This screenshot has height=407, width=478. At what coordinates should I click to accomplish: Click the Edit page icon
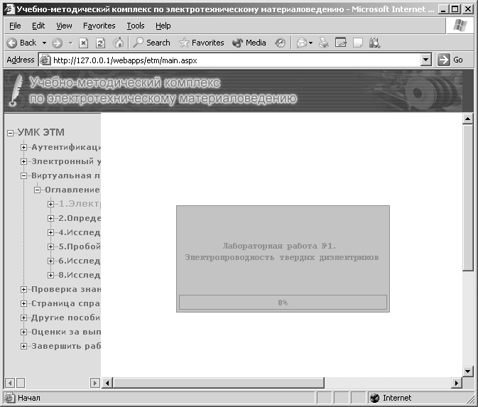click(x=340, y=43)
